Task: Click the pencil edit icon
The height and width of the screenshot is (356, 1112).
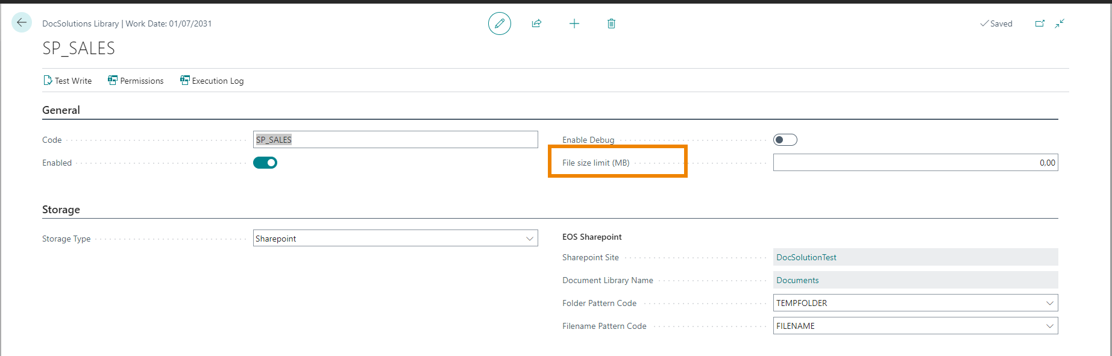Action: coord(499,23)
